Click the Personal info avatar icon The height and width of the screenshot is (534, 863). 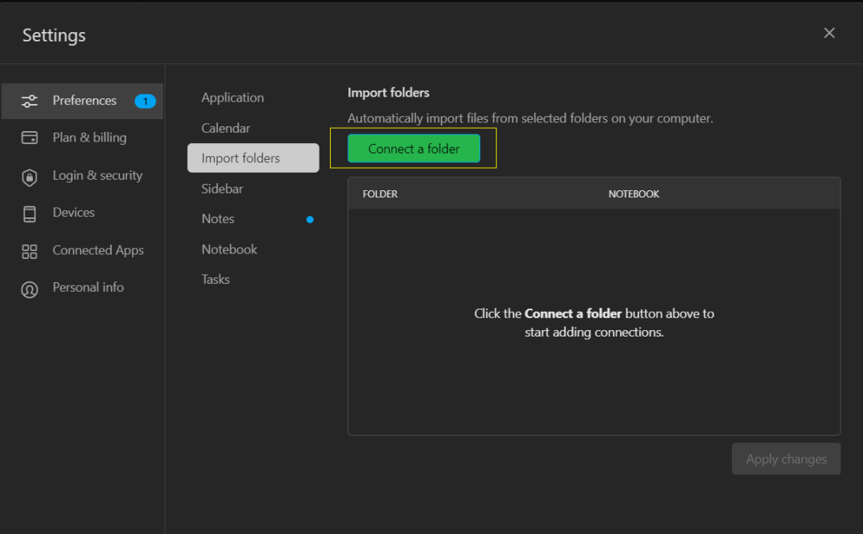[x=30, y=289]
